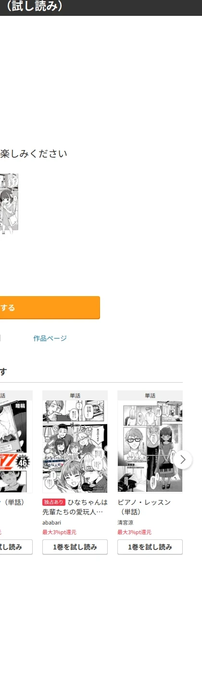The height and width of the screenshot is (687, 202).
Task: Click 最大3%pt還元 under ababari
Action: (x=59, y=532)
